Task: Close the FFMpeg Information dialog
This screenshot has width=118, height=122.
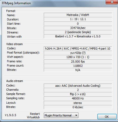Action: point(112,2)
